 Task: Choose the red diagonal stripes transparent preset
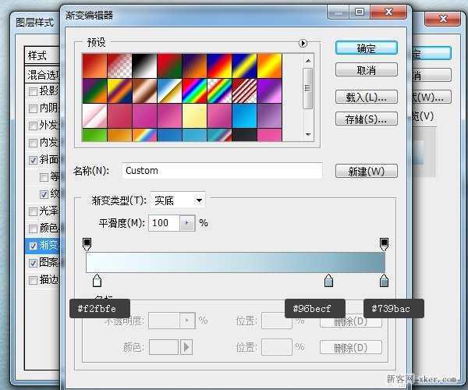pyautogui.click(x=244, y=91)
